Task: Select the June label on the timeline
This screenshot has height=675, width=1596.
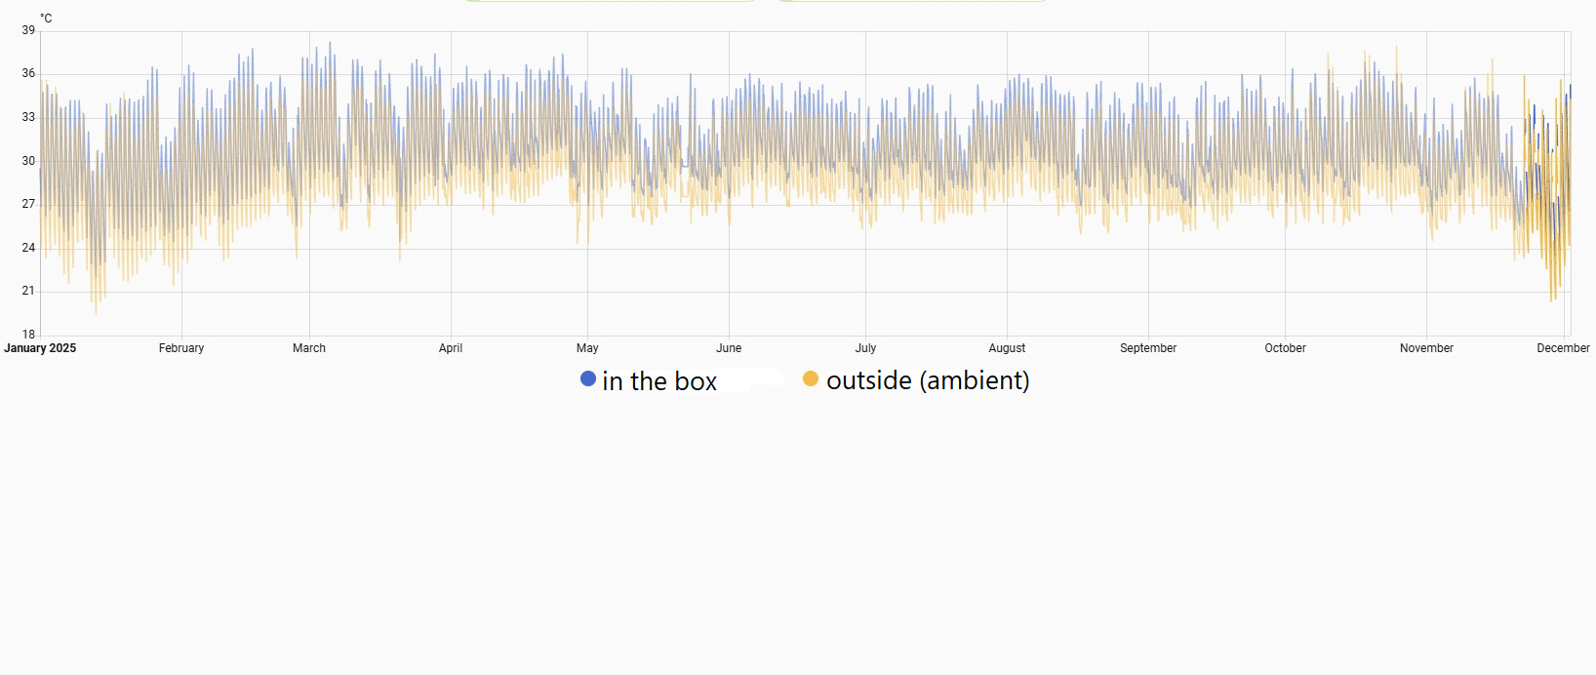Action: tap(729, 348)
